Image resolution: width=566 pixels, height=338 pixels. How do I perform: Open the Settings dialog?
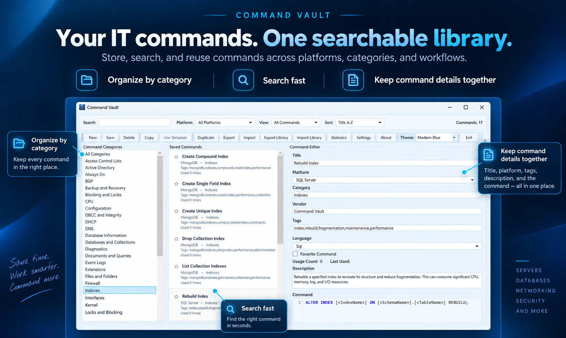pyautogui.click(x=363, y=138)
